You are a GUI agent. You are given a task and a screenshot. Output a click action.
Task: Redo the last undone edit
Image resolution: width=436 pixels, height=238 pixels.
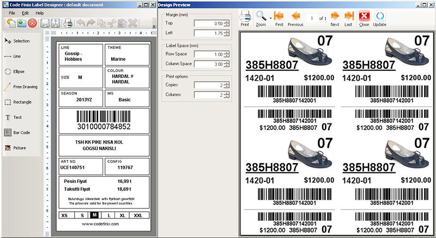tap(91, 23)
